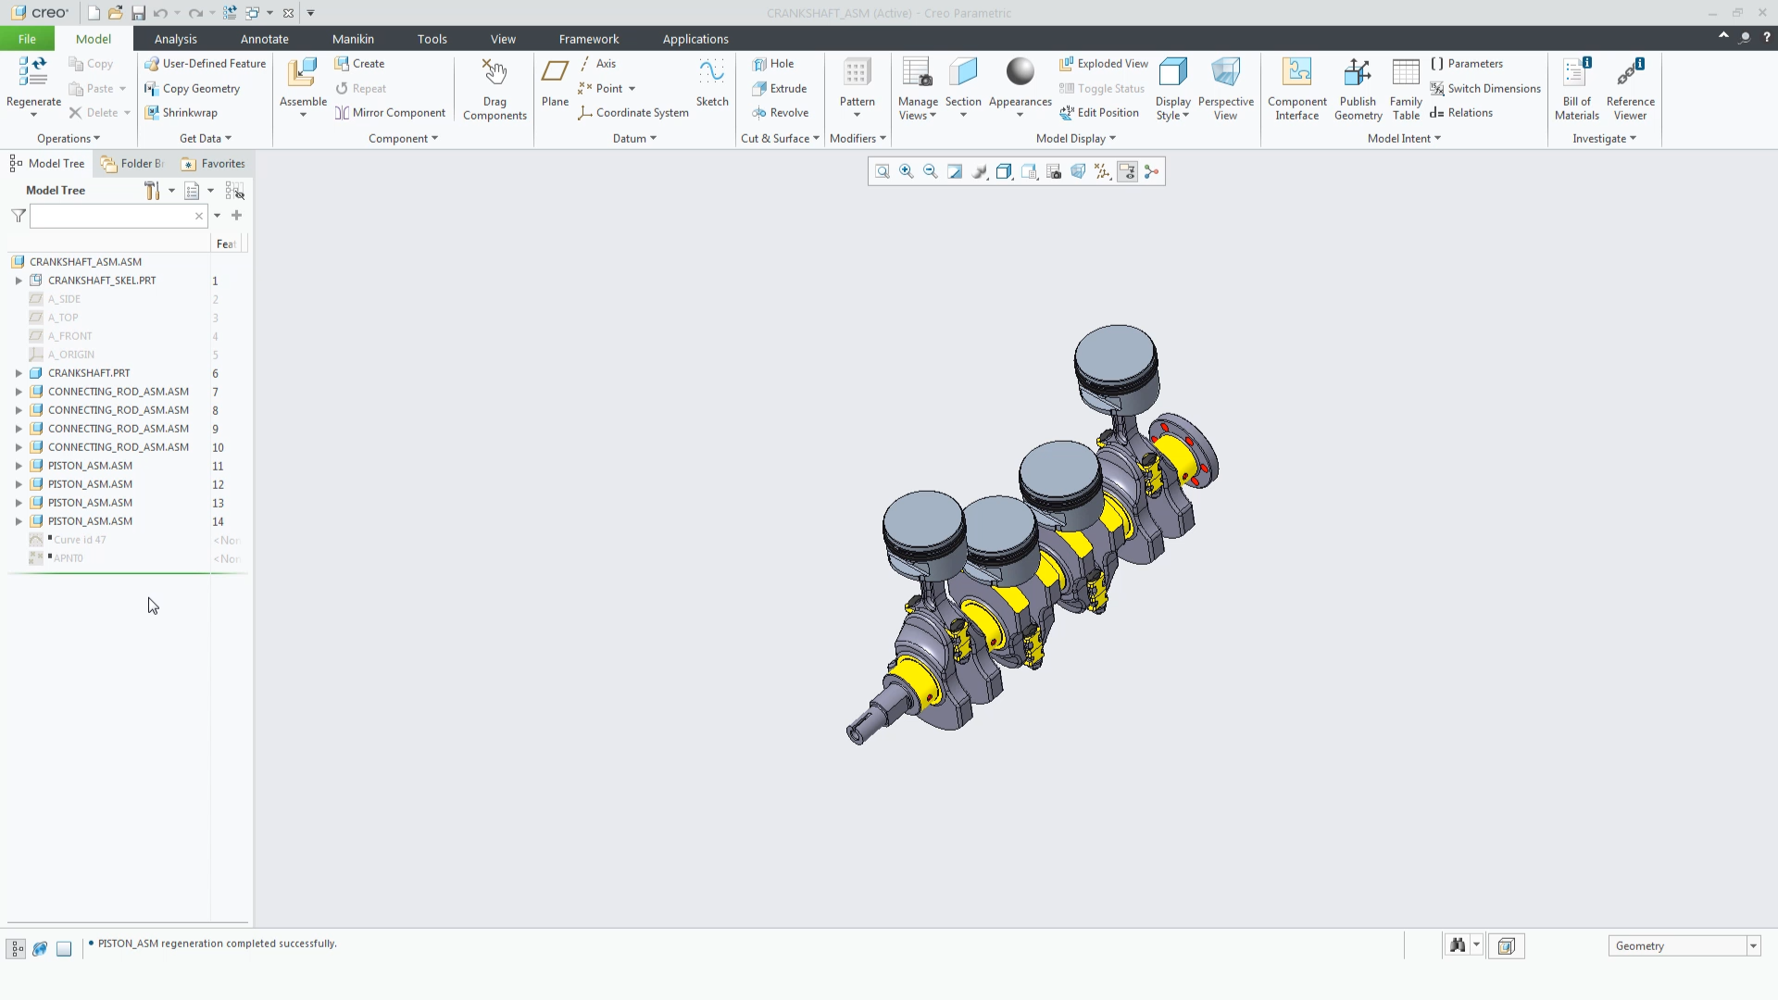Toggle Perspective View
The image size is (1778, 1000).
click(x=1225, y=90)
